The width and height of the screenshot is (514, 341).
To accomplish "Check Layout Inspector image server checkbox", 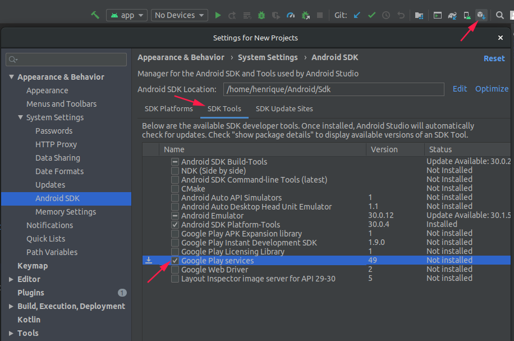I will click(175, 279).
